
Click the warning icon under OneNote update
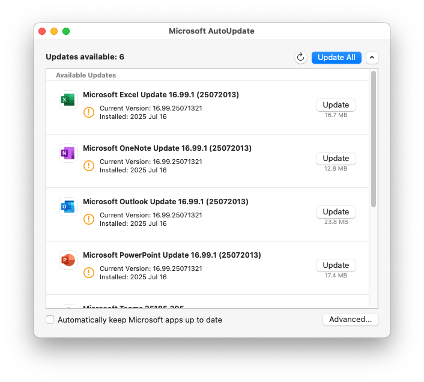coord(89,166)
